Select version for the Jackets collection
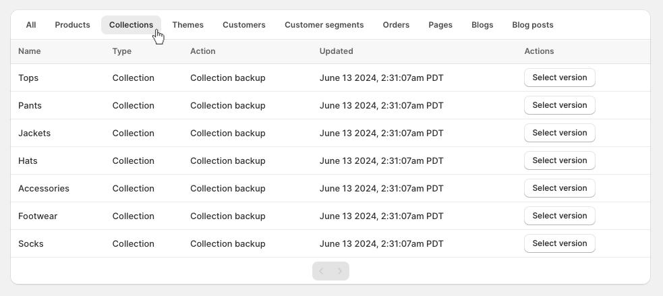Image resolution: width=663 pixels, height=296 pixels. click(559, 133)
